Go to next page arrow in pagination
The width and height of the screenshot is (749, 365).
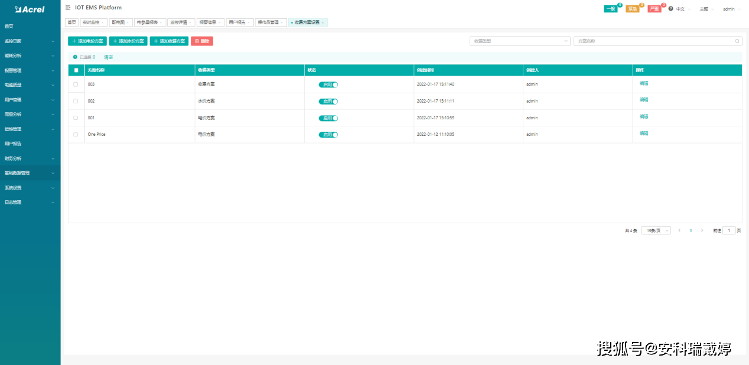[x=702, y=230]
